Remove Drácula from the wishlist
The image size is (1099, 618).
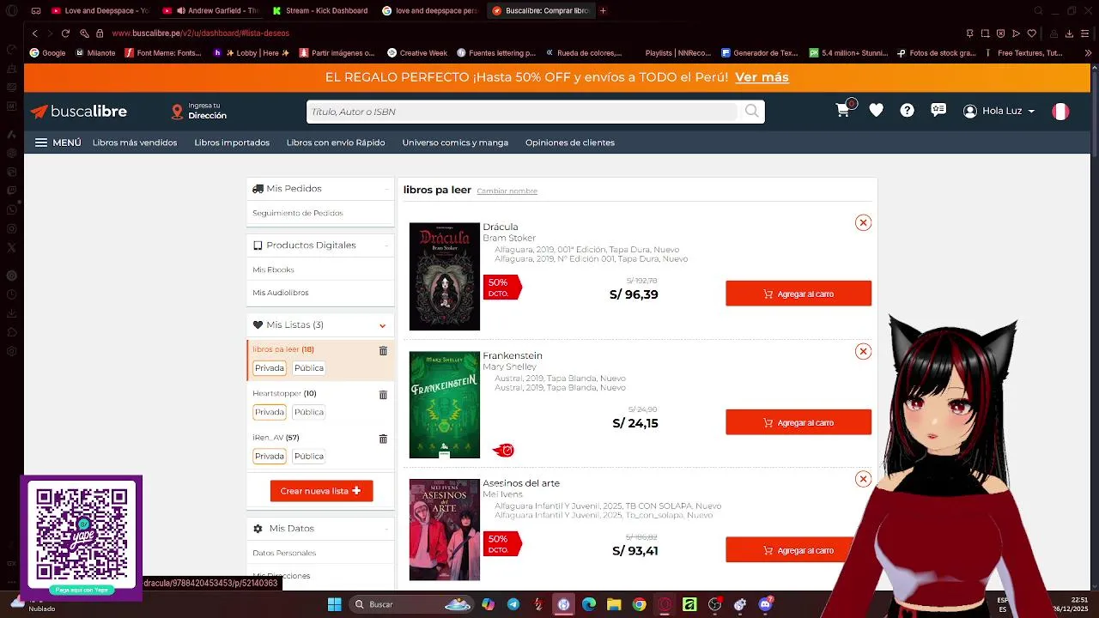pyautogui.click(x=863, y=223)
